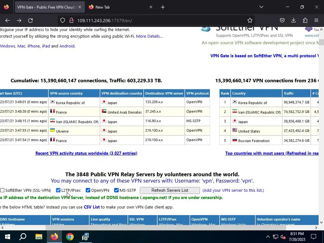Show hidden tray icons chevron

[x=268, y=237]
